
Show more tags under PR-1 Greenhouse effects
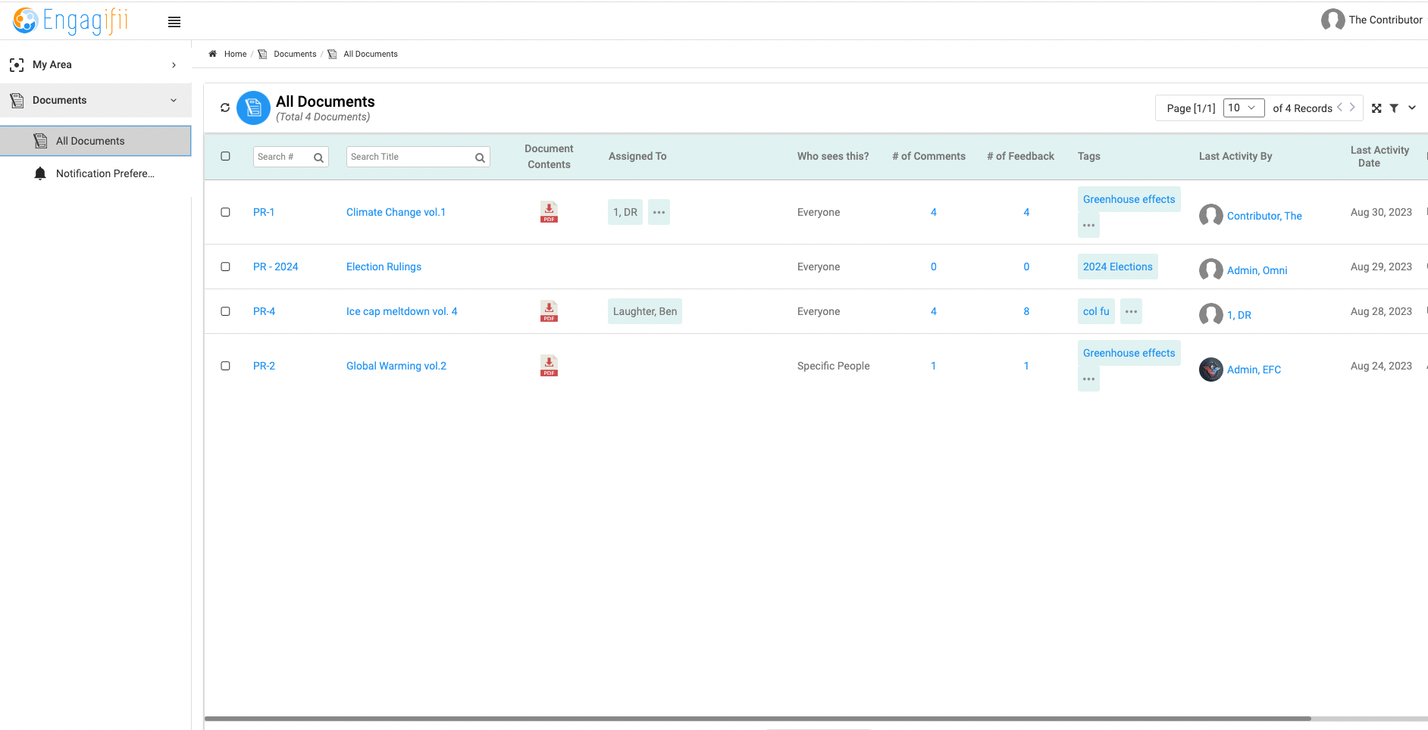tap(1088, 226)
